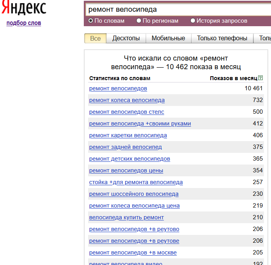Click the help question mark icon
Screen dimensions: 271x265
tap(260, 78)
